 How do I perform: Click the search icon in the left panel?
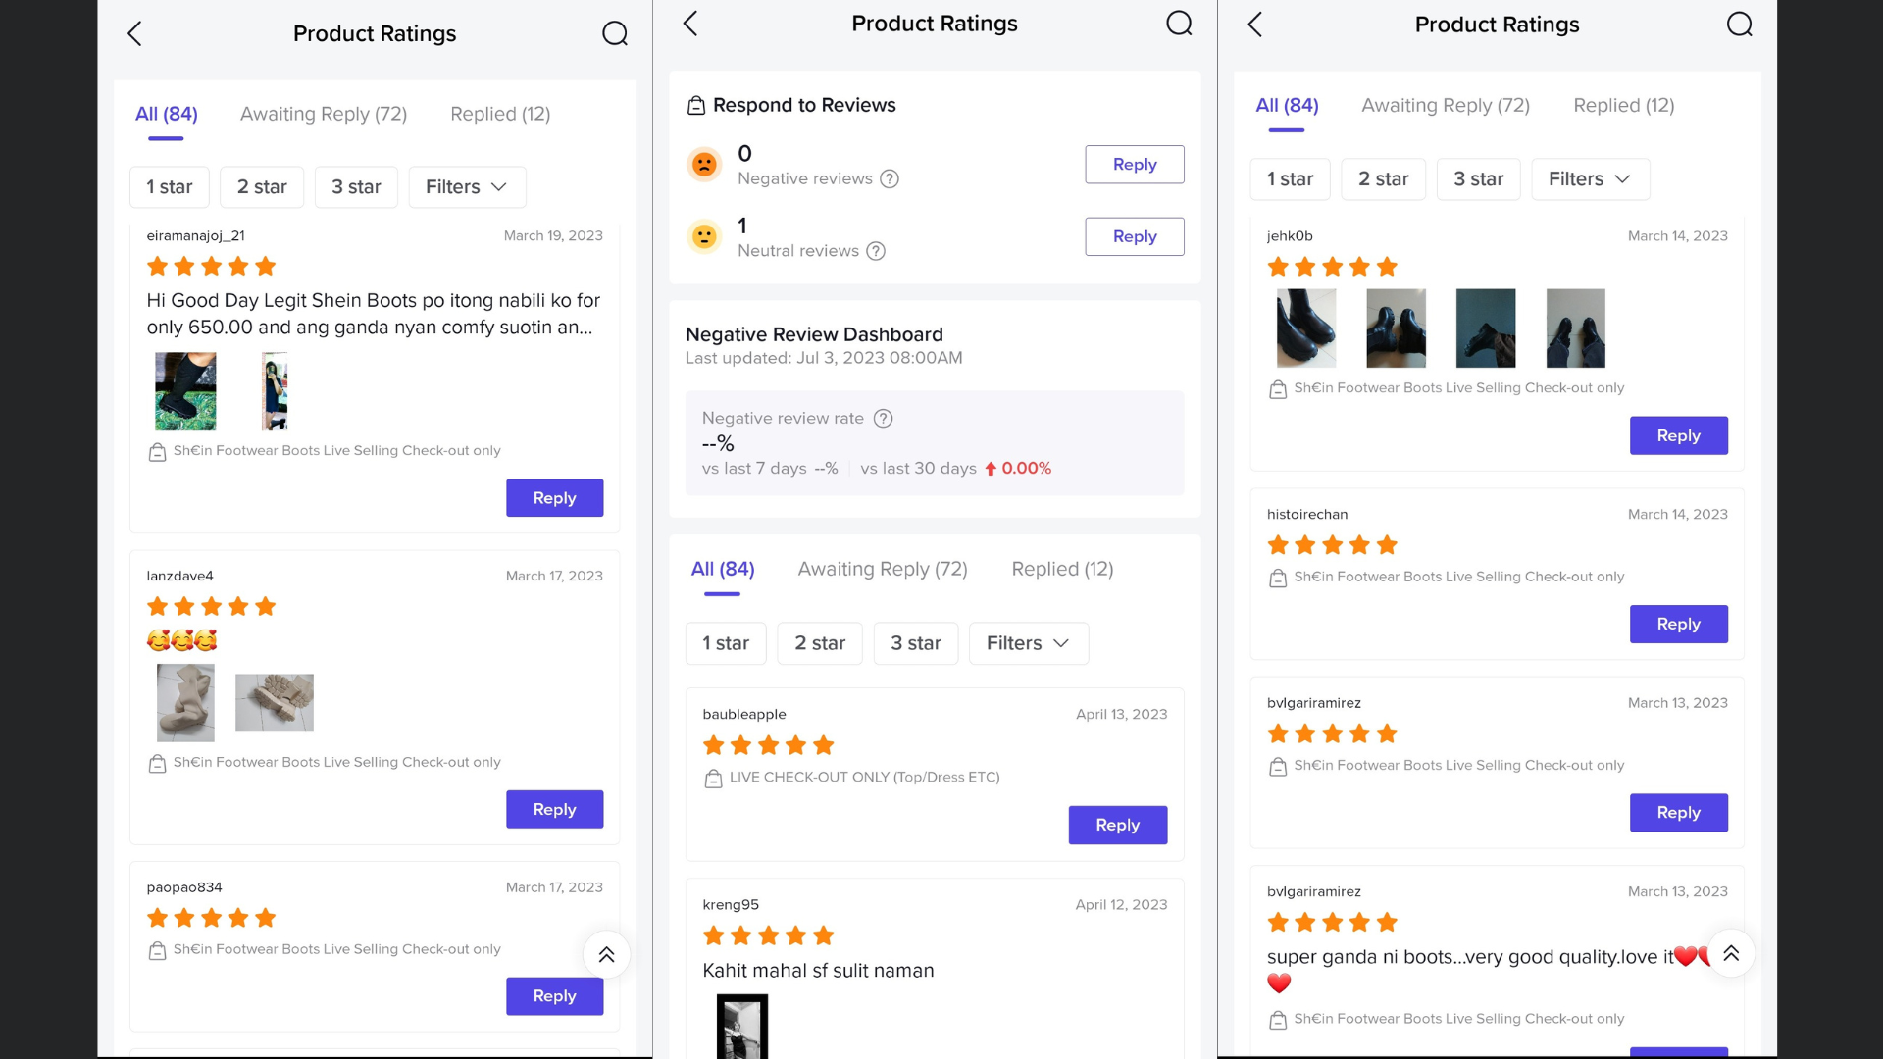615,33
